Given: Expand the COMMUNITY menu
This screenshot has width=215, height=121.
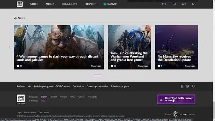Looking at the screenshot, I should (70, 4).
